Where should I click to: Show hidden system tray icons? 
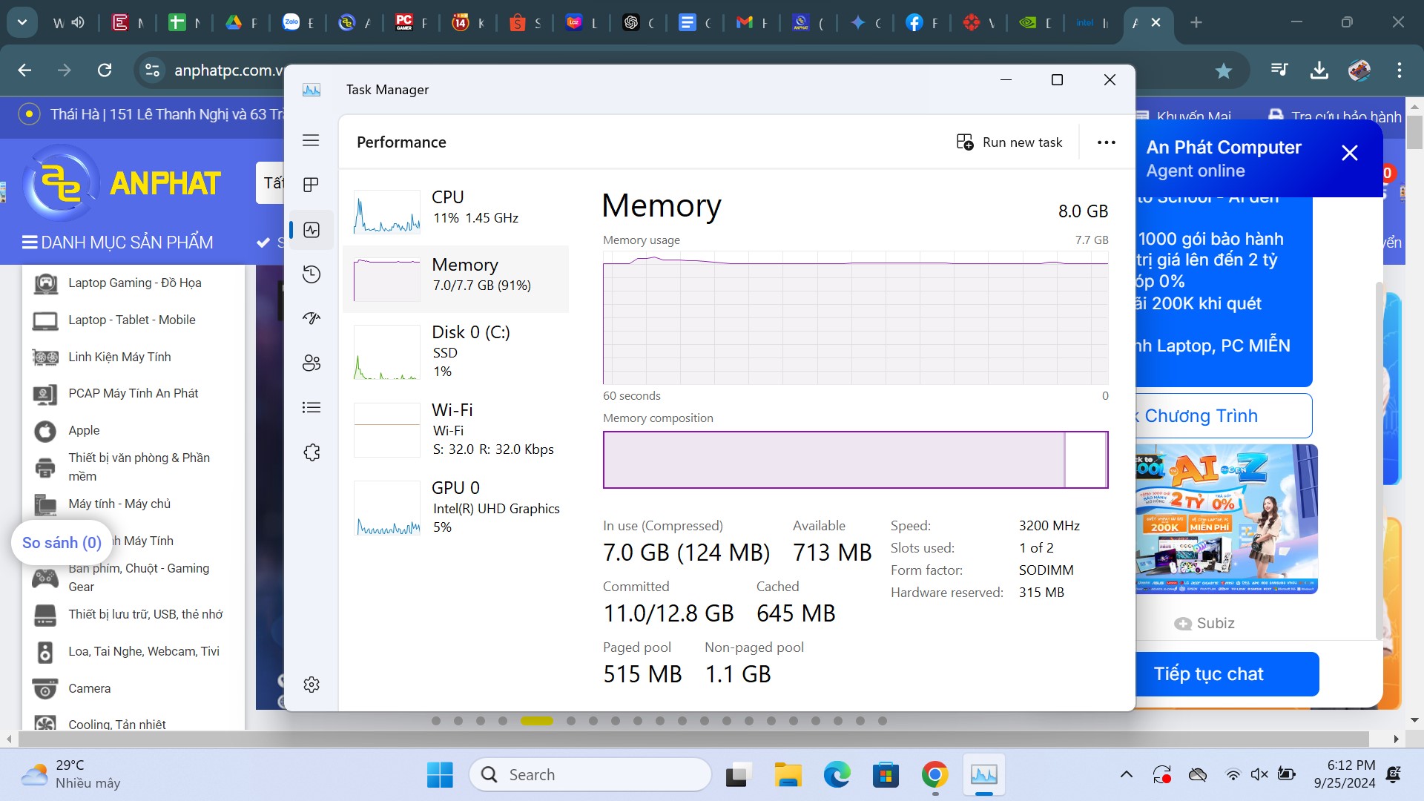pyautogui.click(x=1127, y=775)
